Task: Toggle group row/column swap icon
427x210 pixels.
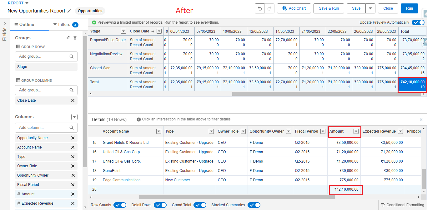Action: [68, 37]
